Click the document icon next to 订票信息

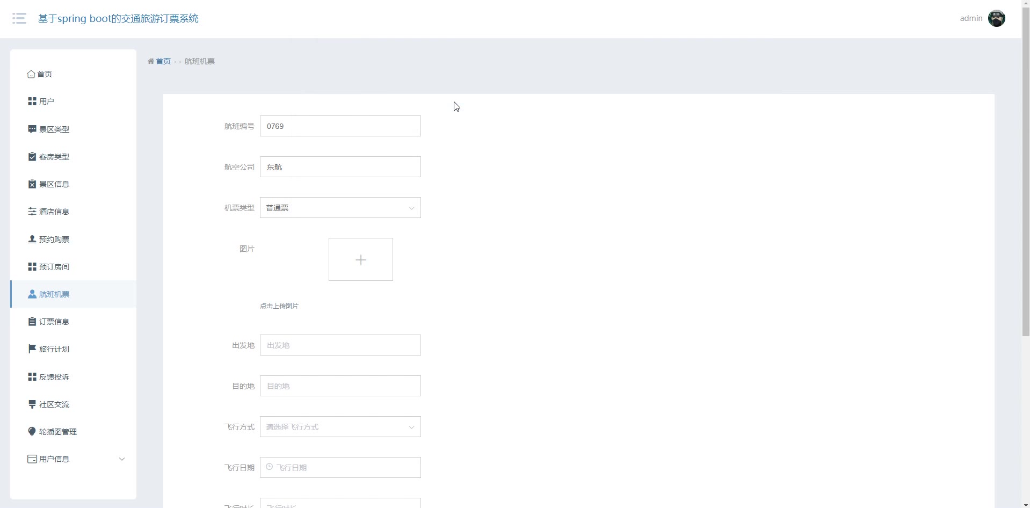point(32,321)
